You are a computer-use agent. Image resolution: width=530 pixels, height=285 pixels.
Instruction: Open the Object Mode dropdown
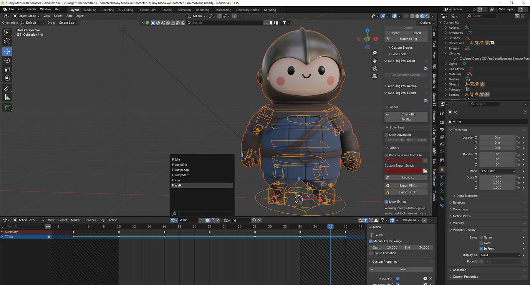26,16
